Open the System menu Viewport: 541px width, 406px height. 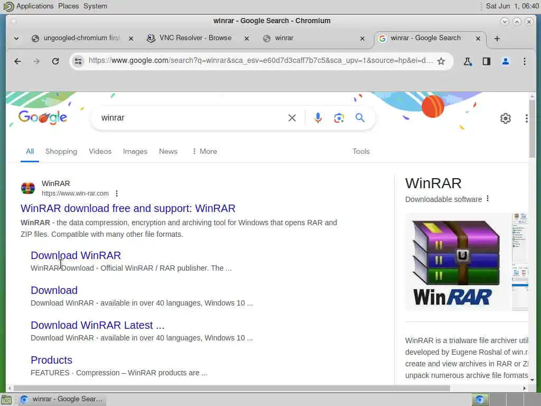coord(95,6)
